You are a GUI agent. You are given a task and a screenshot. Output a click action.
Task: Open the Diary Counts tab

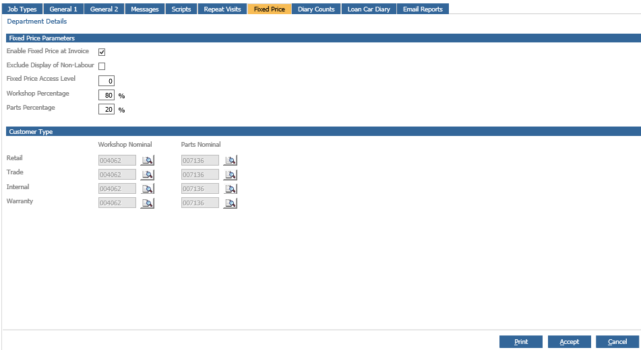[x=316, y=9]
